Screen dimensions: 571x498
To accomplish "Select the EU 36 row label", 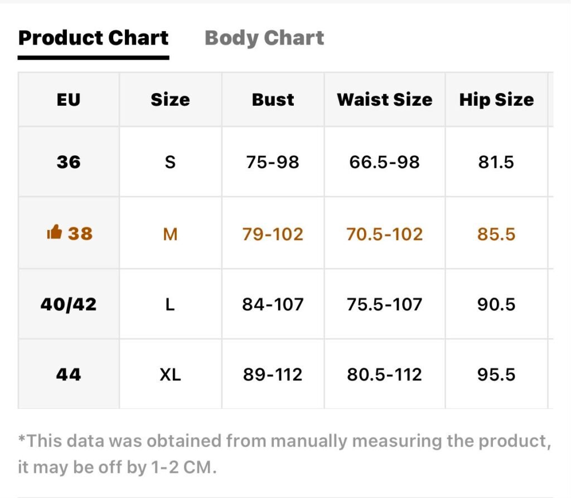I will point(69,162).
